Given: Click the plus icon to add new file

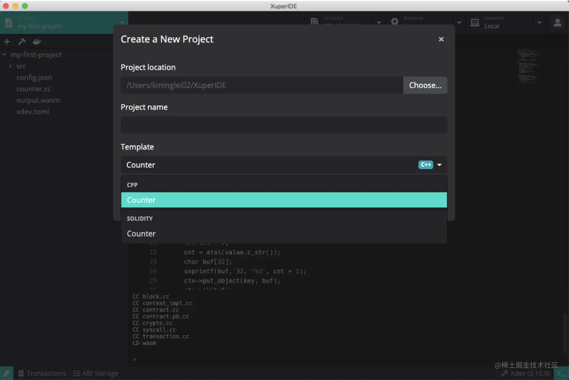Looking at the screenshot, I should tap(7, 41).
